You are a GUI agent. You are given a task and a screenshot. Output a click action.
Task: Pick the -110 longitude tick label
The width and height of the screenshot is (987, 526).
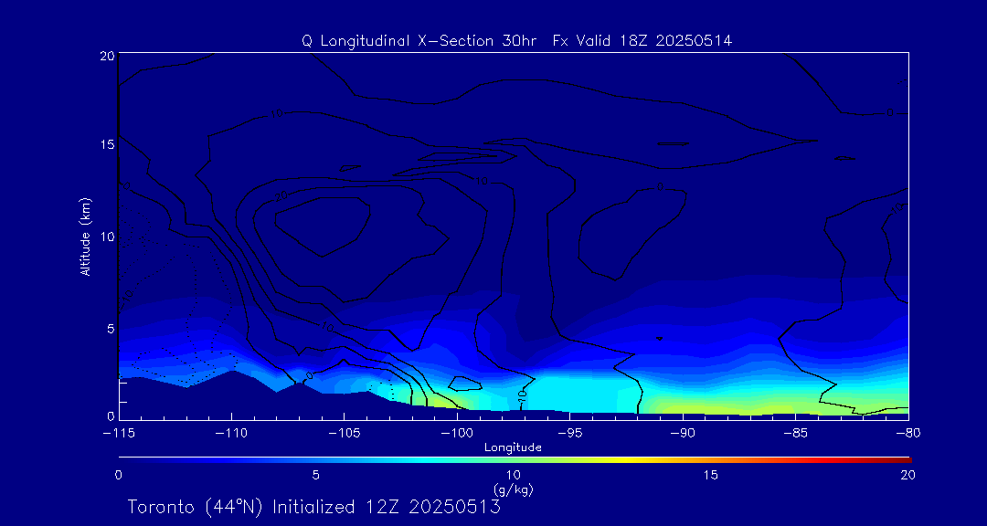[x=231, y=434]
